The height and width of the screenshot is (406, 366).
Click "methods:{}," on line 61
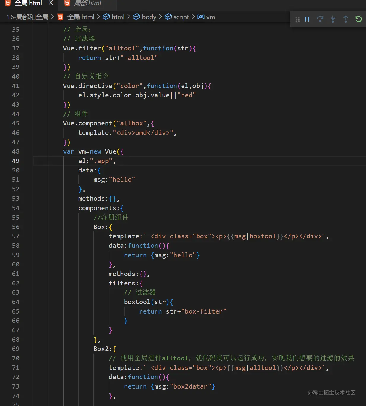coord(129,274)
